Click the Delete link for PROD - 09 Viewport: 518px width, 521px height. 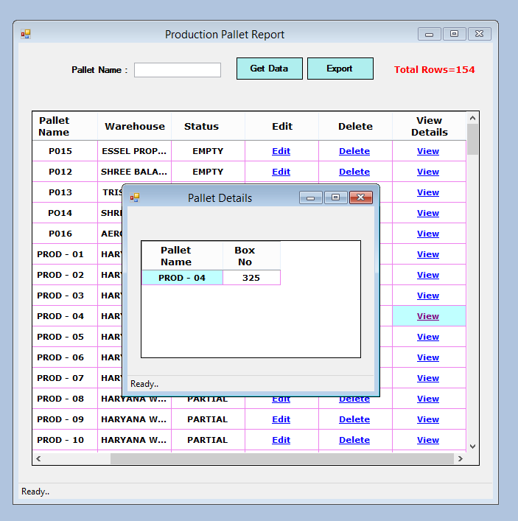[x=354, y=419]
